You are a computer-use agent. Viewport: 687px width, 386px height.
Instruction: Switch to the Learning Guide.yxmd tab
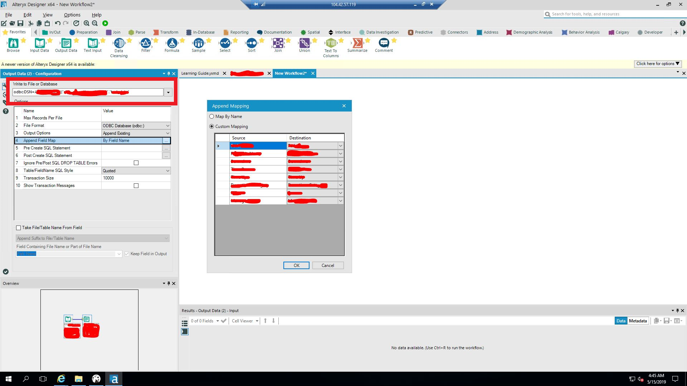click(x=200, y=73)
